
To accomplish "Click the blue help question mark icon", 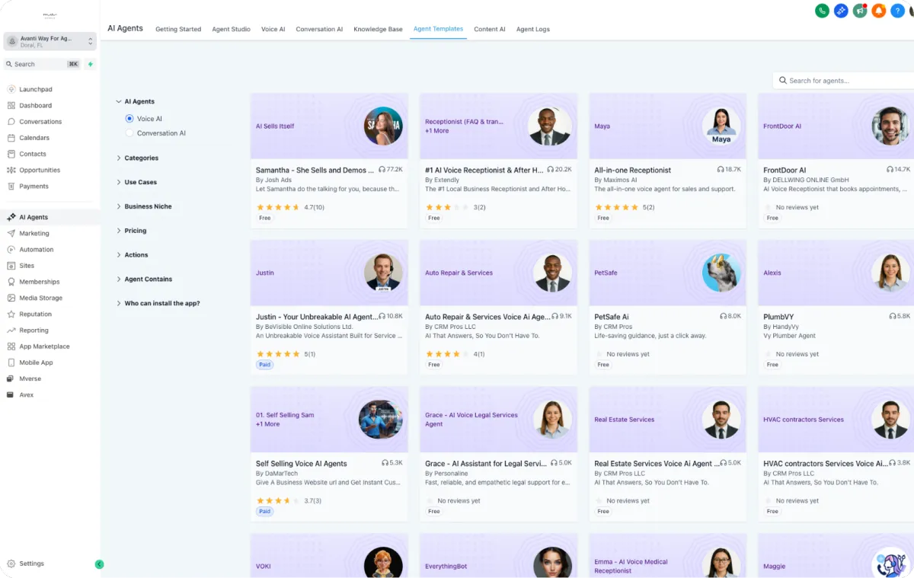I will (x=898, y=11).
